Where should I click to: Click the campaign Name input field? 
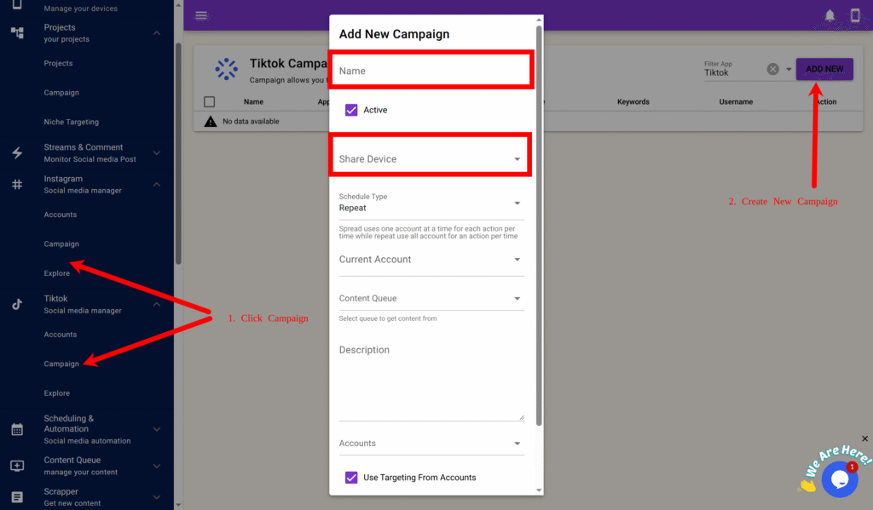point(431,71)
